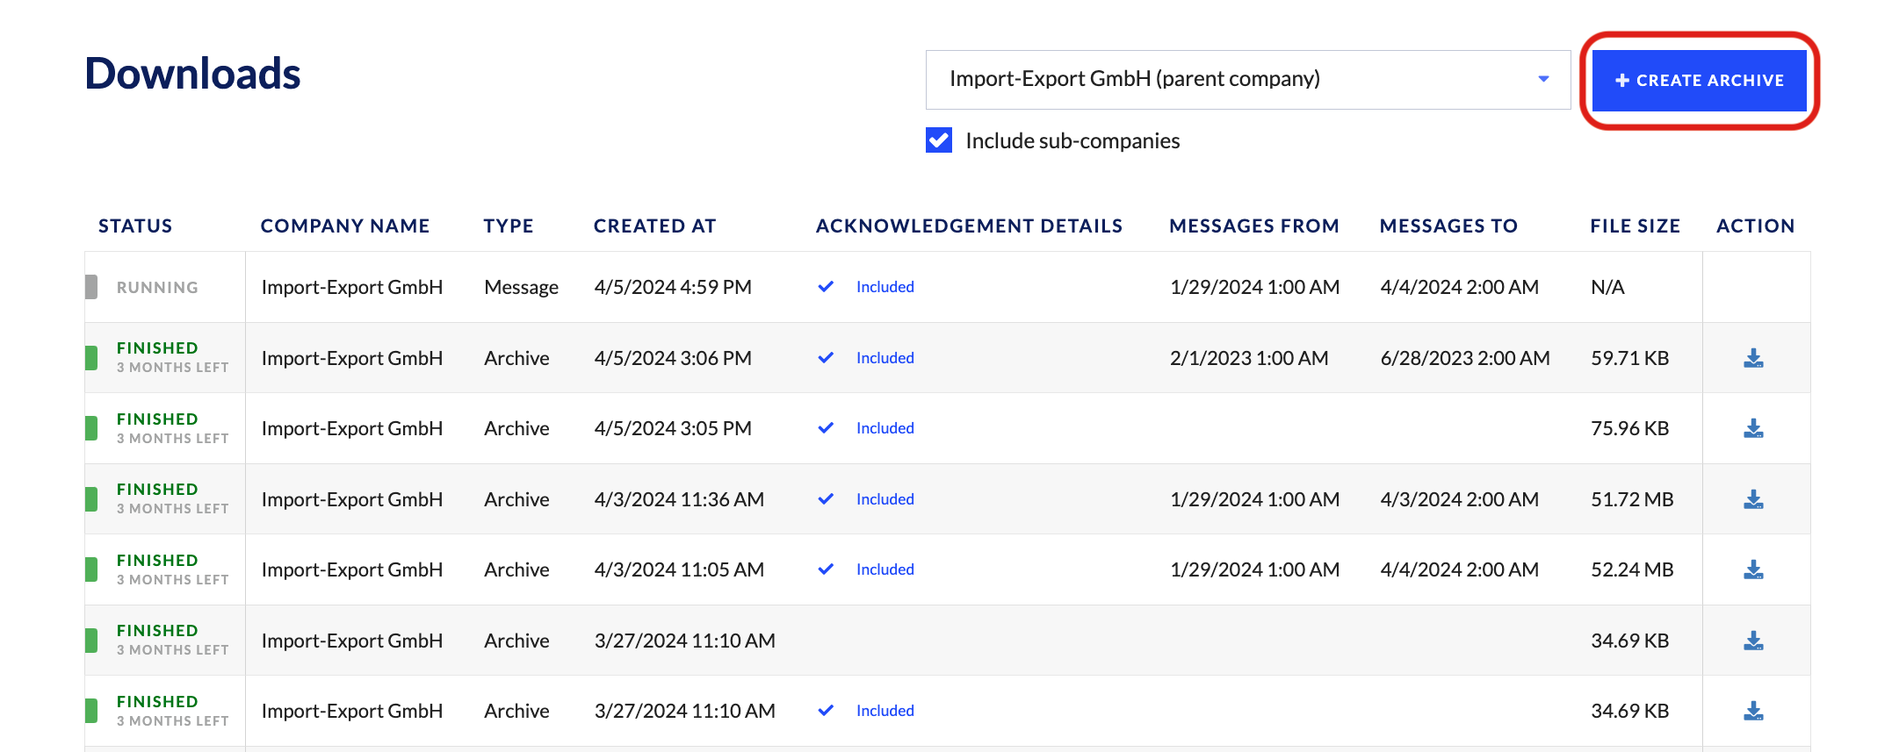
Task: Download archive created 4/3/2024 11:05 AM
Action: pyautogui.click(x=1753, y=569)
